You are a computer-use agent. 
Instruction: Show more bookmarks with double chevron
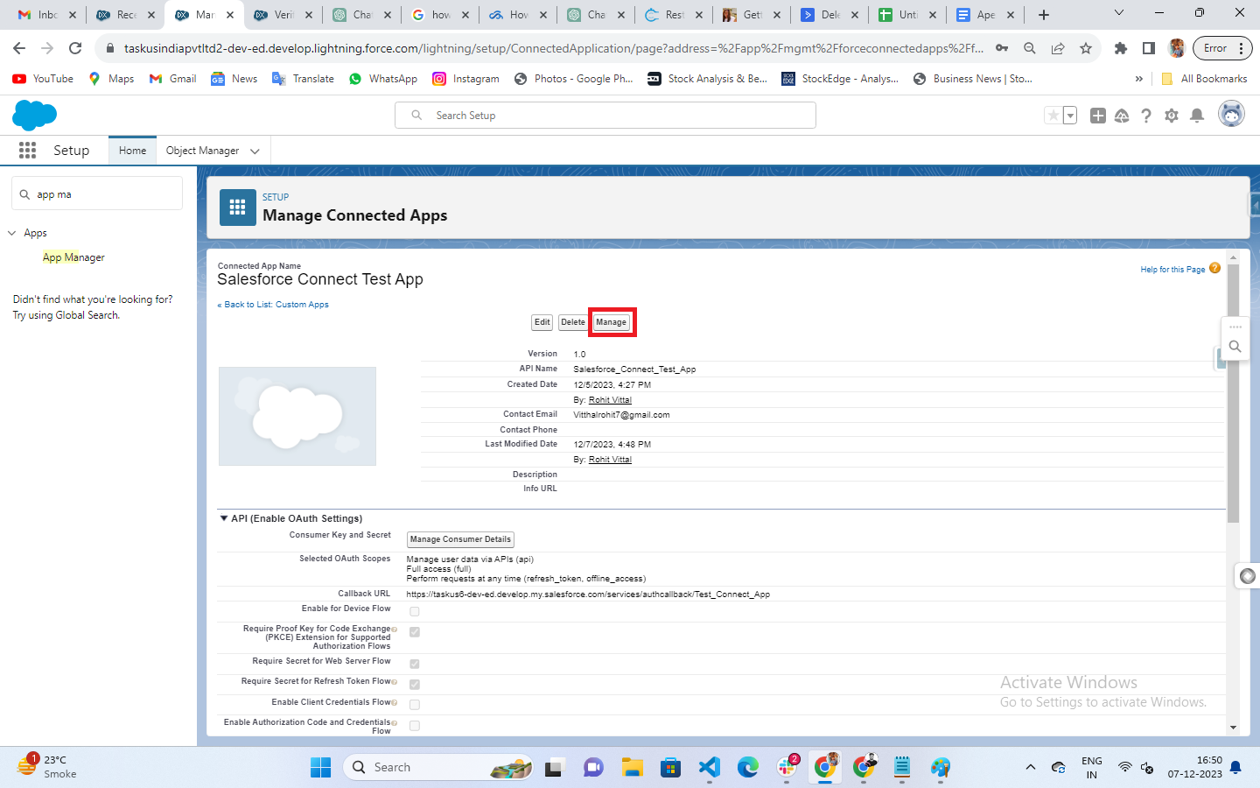point(1138,79)
